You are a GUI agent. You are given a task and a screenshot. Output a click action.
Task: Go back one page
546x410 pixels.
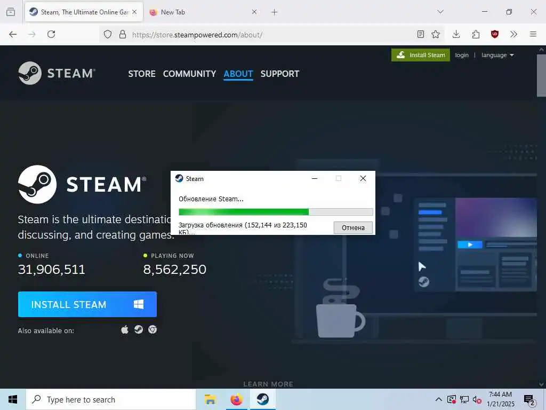(13, 34)
